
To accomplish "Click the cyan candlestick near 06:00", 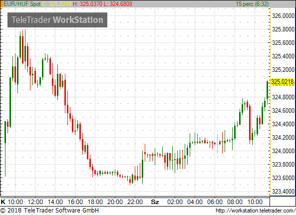I will coord(217,144).
